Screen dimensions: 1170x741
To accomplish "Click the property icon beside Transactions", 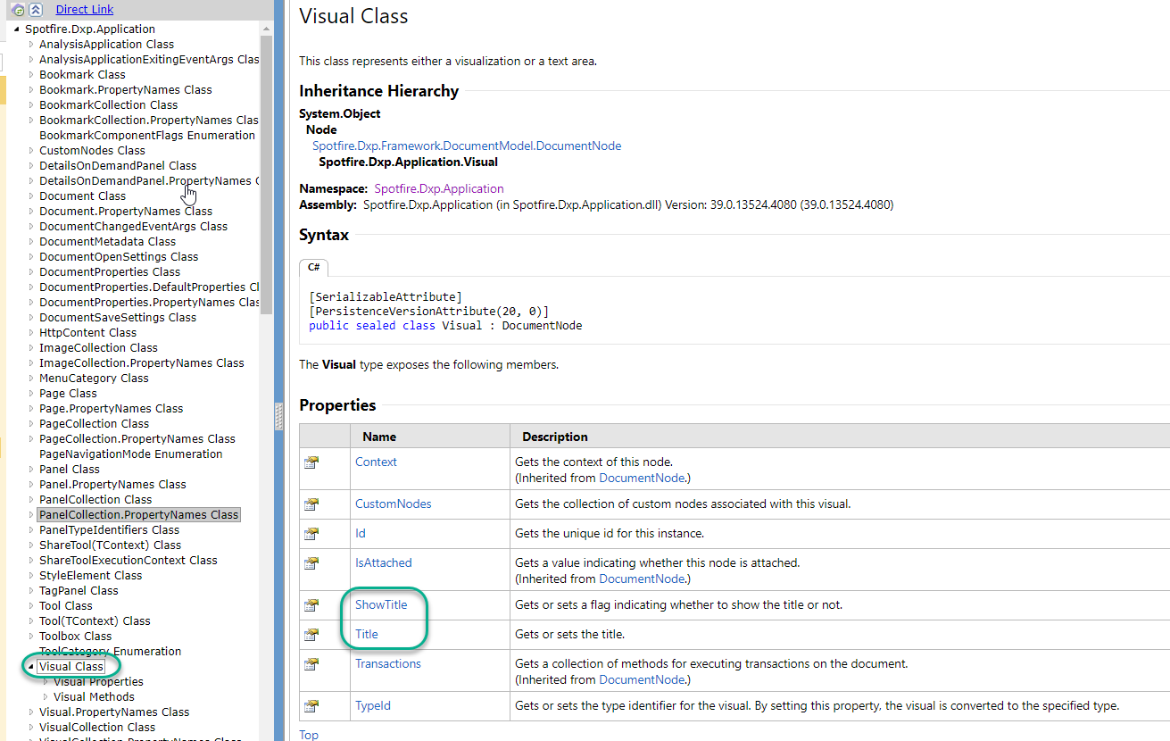I will pos(311,664).
